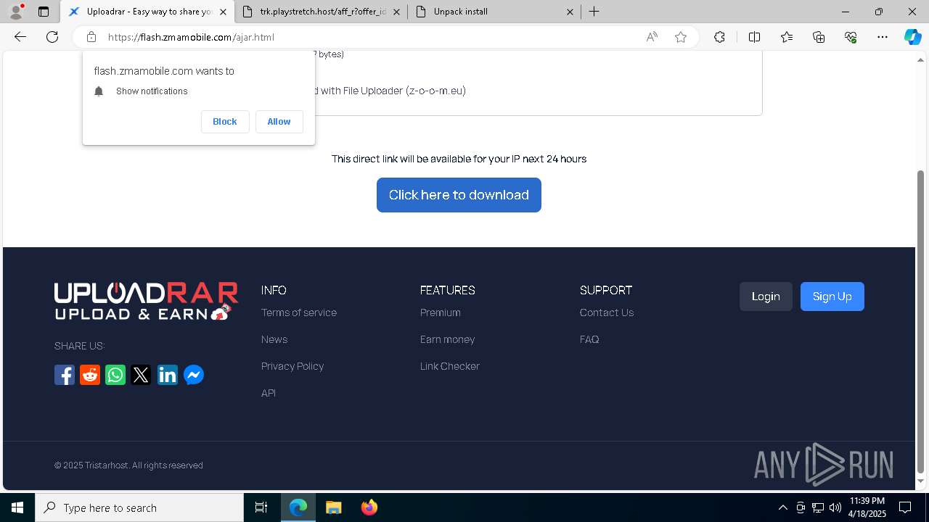
Task: Open Contact Us link
Action: pyautogui.click(x=607, y=312)
